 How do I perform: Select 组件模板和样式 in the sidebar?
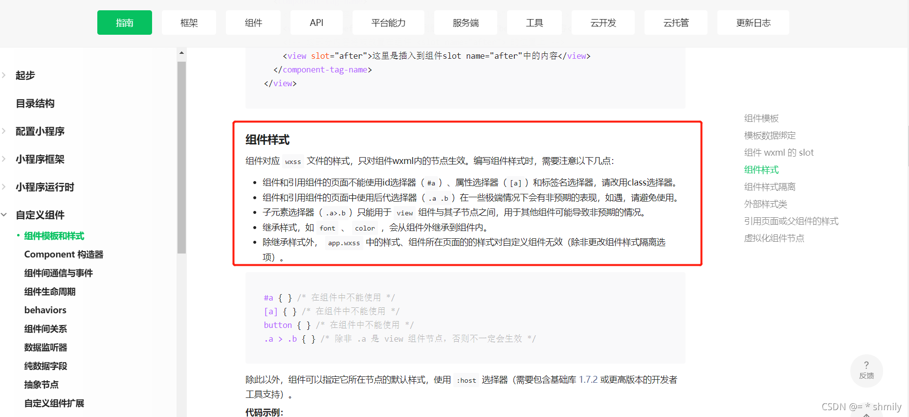pyautogui.click(x=54, y=236)
